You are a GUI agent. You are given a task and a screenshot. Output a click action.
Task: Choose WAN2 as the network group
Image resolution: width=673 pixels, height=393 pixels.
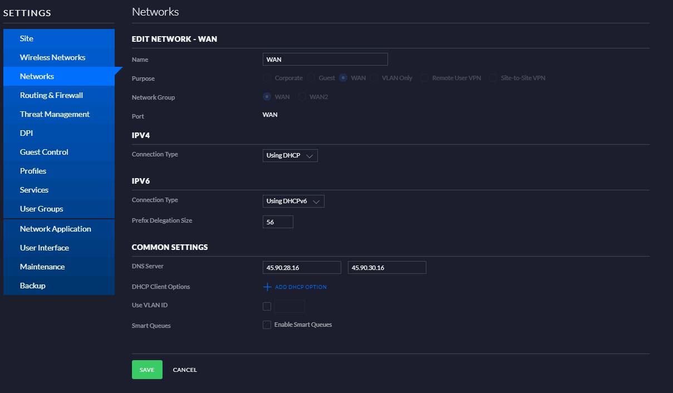tap(302, 97)
